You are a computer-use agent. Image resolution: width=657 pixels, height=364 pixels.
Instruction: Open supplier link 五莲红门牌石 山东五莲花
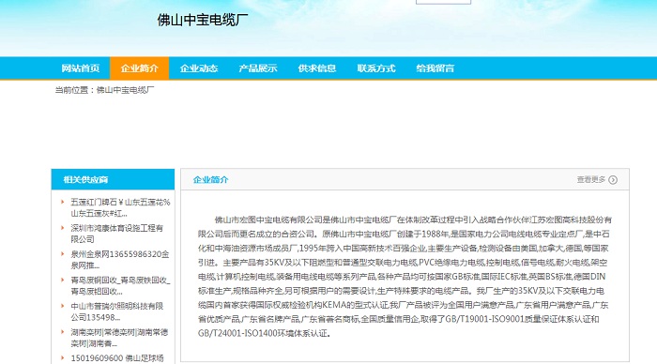[120, 207]
